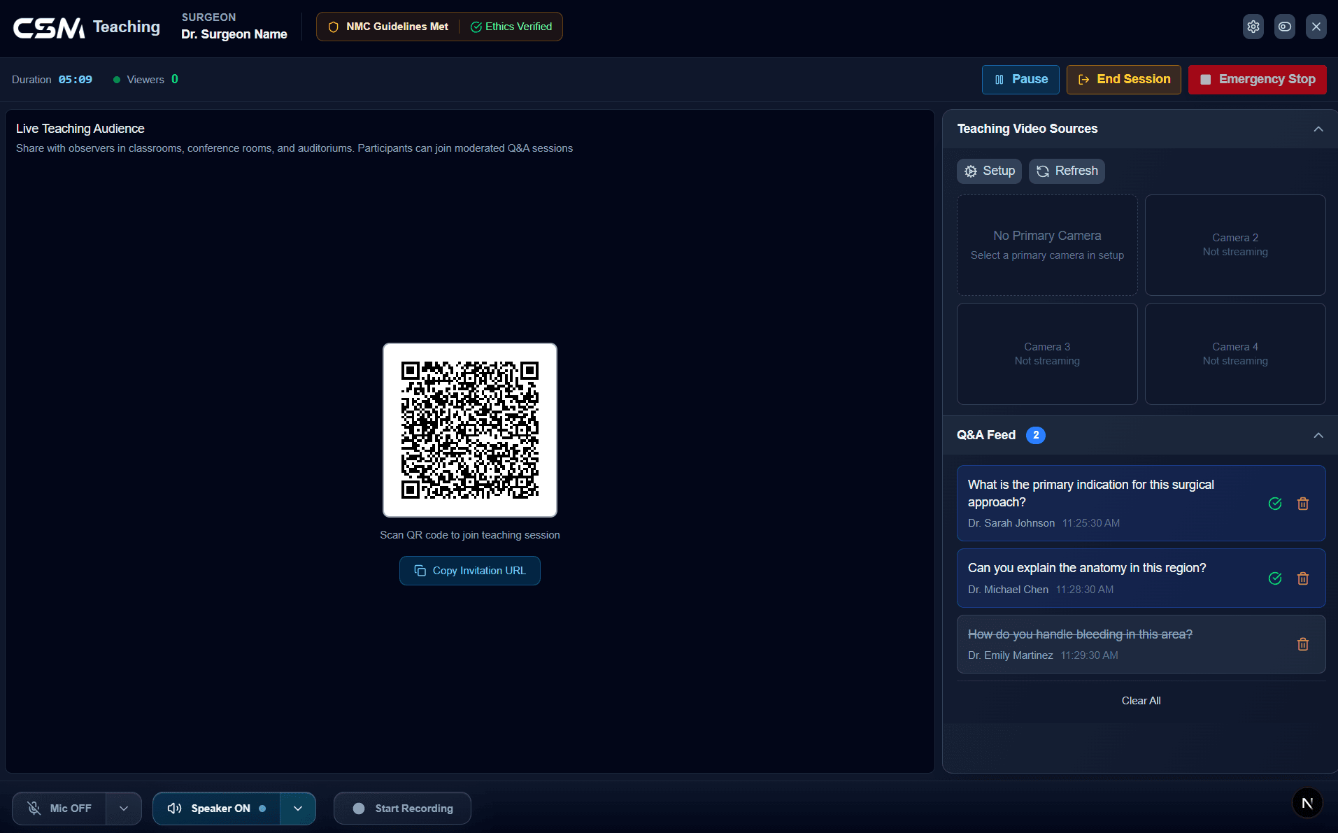
Task: Click the 'Scan QR code to join' caption
Action: [469, 535]
